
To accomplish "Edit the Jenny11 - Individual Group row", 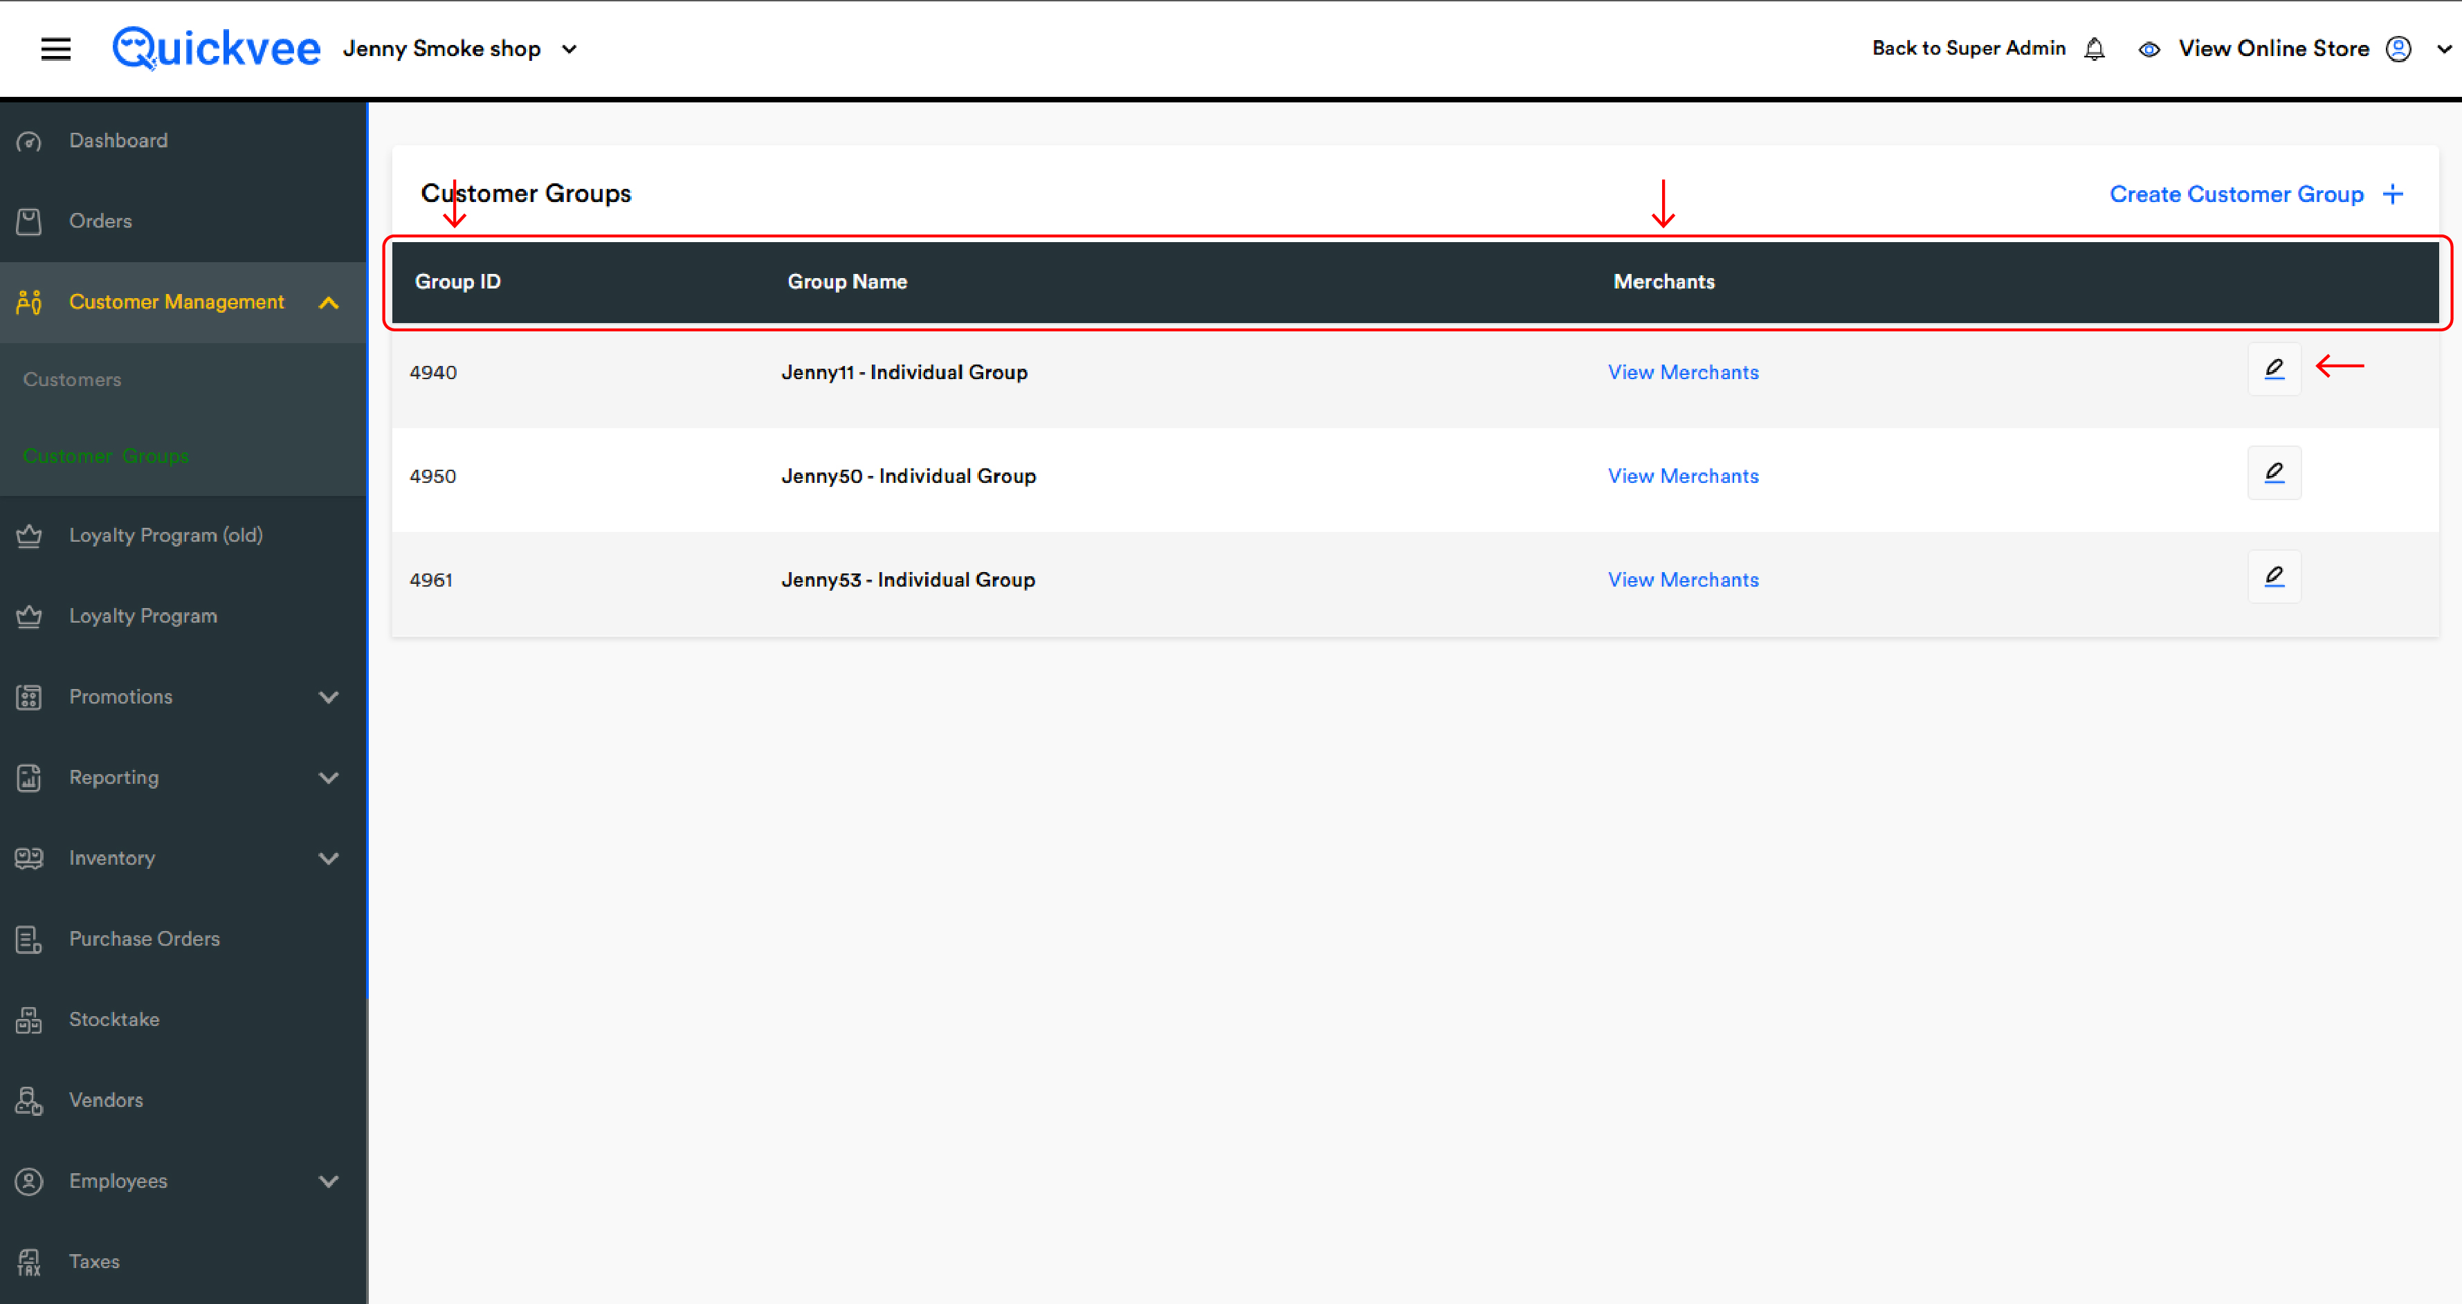I will pyautogui.click(x=2274, y=369).
